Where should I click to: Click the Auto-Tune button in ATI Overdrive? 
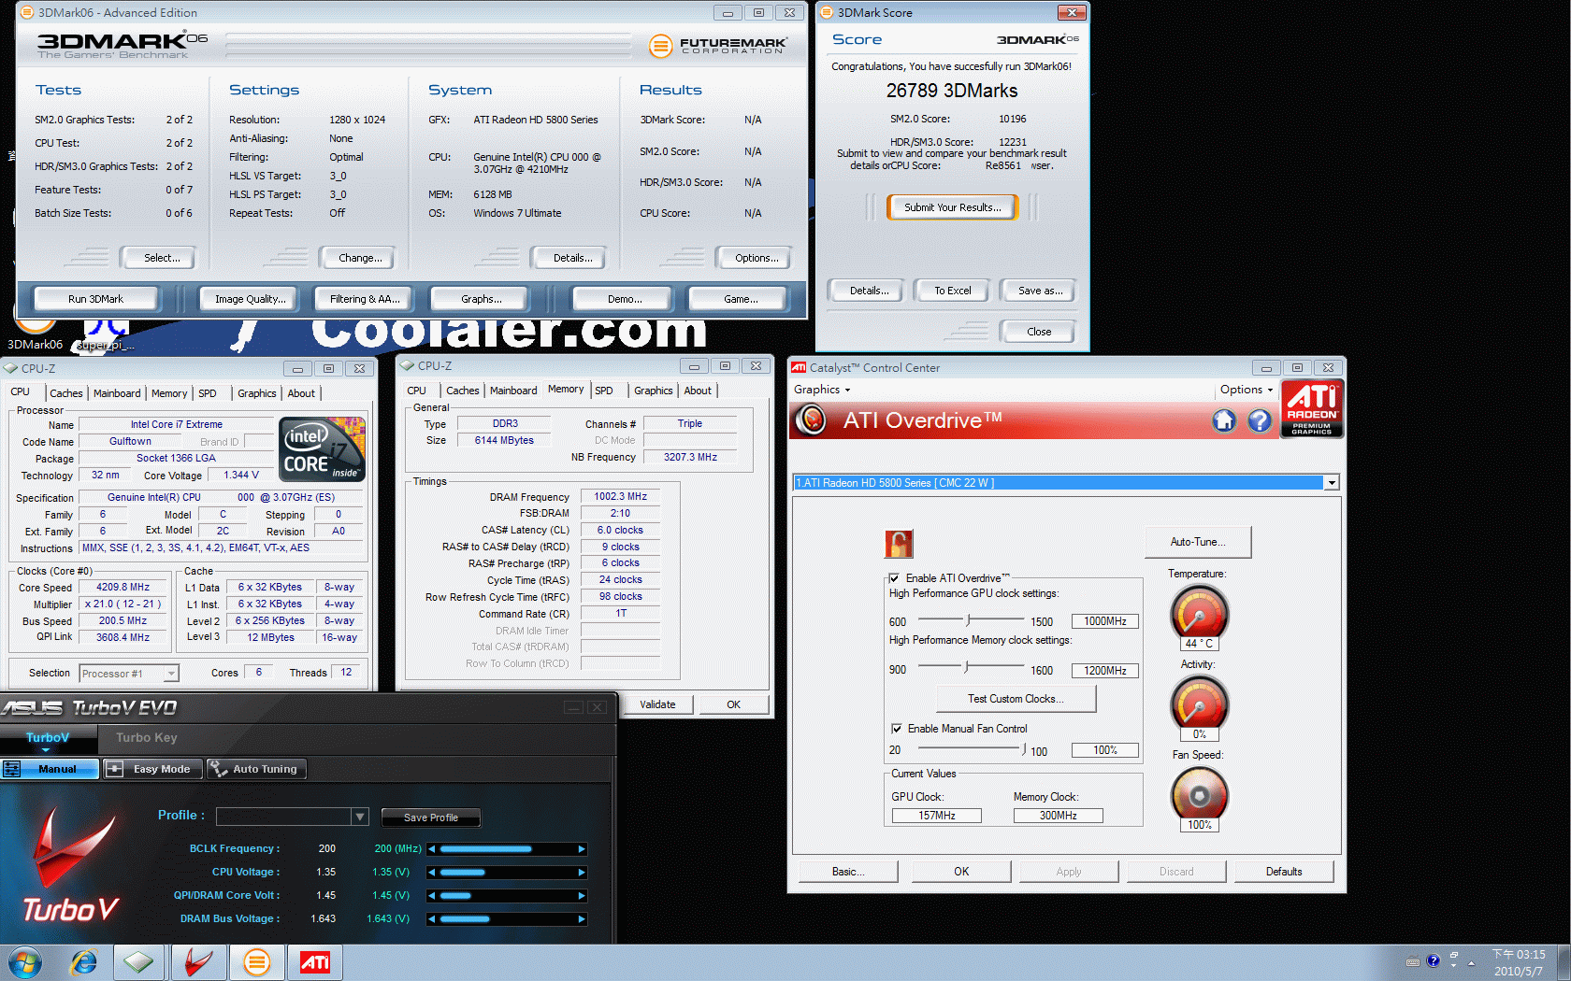1198,542
